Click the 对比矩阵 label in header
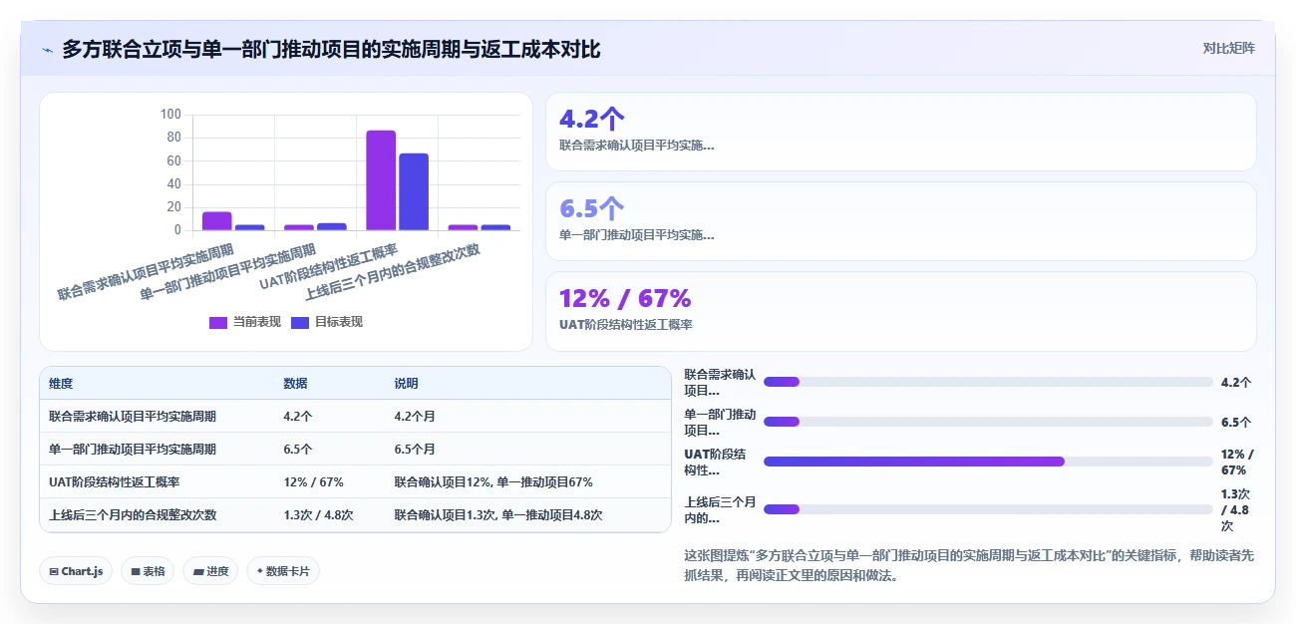The image size is (1296, 624). [1228, 48]
